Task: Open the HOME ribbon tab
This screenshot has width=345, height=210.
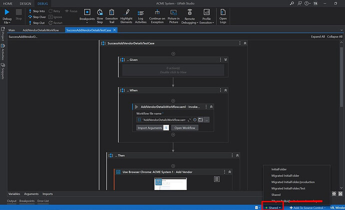Action: coord(7,3)
